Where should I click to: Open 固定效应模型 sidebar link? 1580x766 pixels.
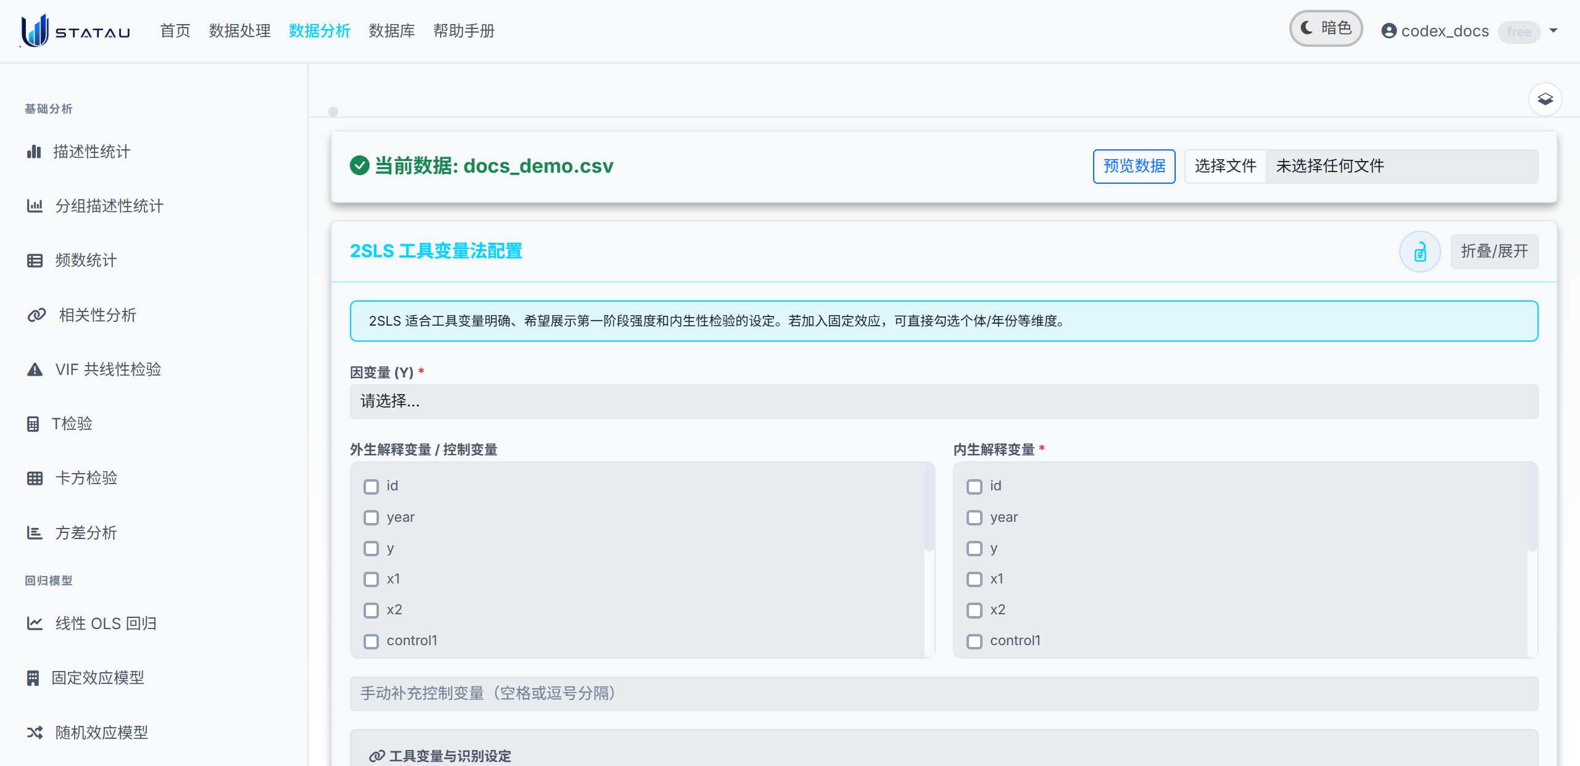(x=98, y=678)
